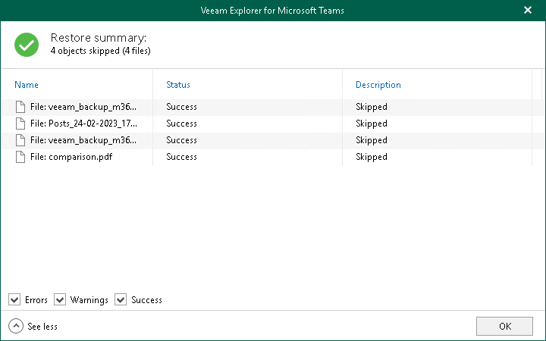Click the Restore summary heading text

tap(98, 38)
